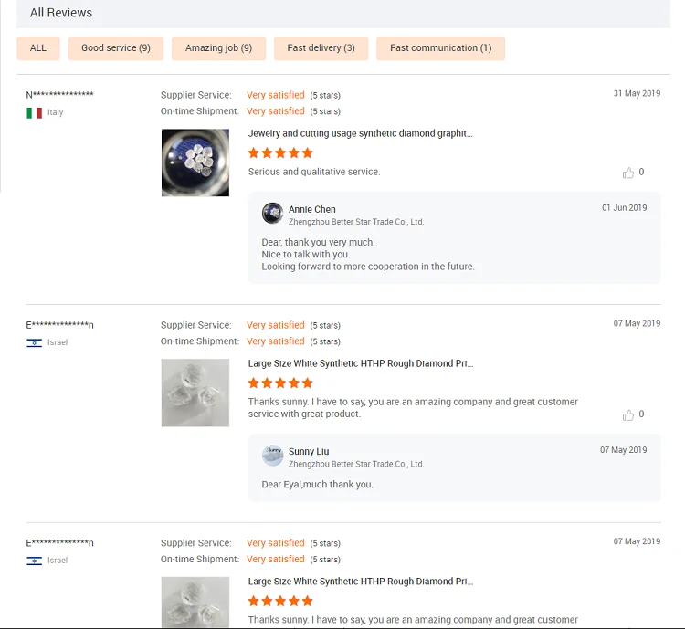Image resolution: width=685 pixels, height=629 pixels.
Task: Click thumbs-up on the 'Thanks sunny' review
Action: click(x=627, y=415)
